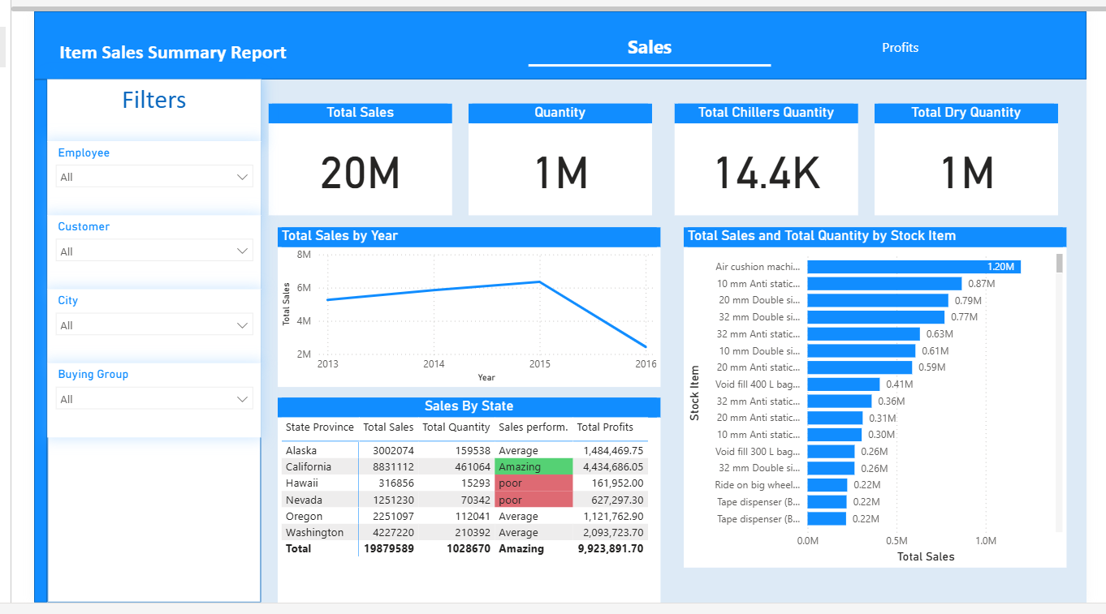
Task: Sort table by State Province column header
Action: coord(319,427)
